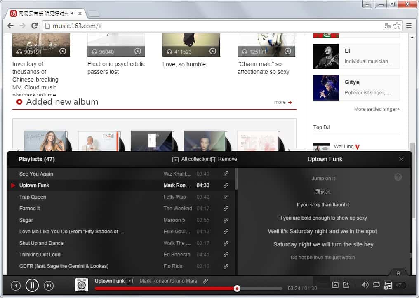Skip to next track in player bar
419x298 pixels.
(x=49, y=286)
